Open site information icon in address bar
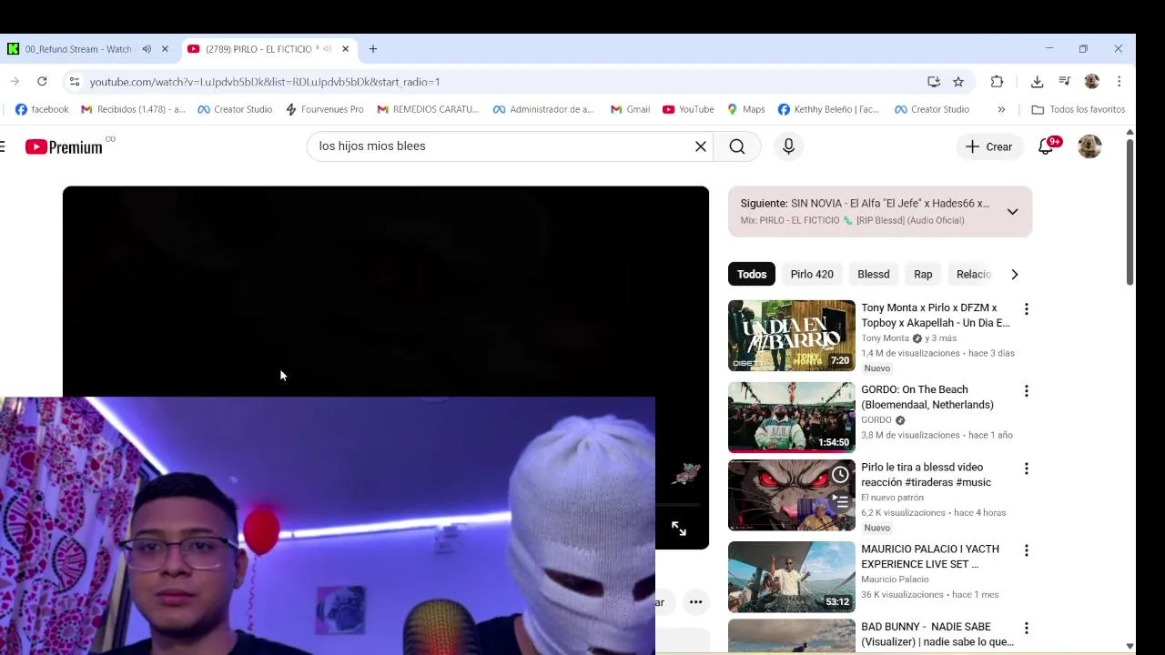Viewport: 1165px width, 655px height. pyautogui.click(x=75, y=82)
